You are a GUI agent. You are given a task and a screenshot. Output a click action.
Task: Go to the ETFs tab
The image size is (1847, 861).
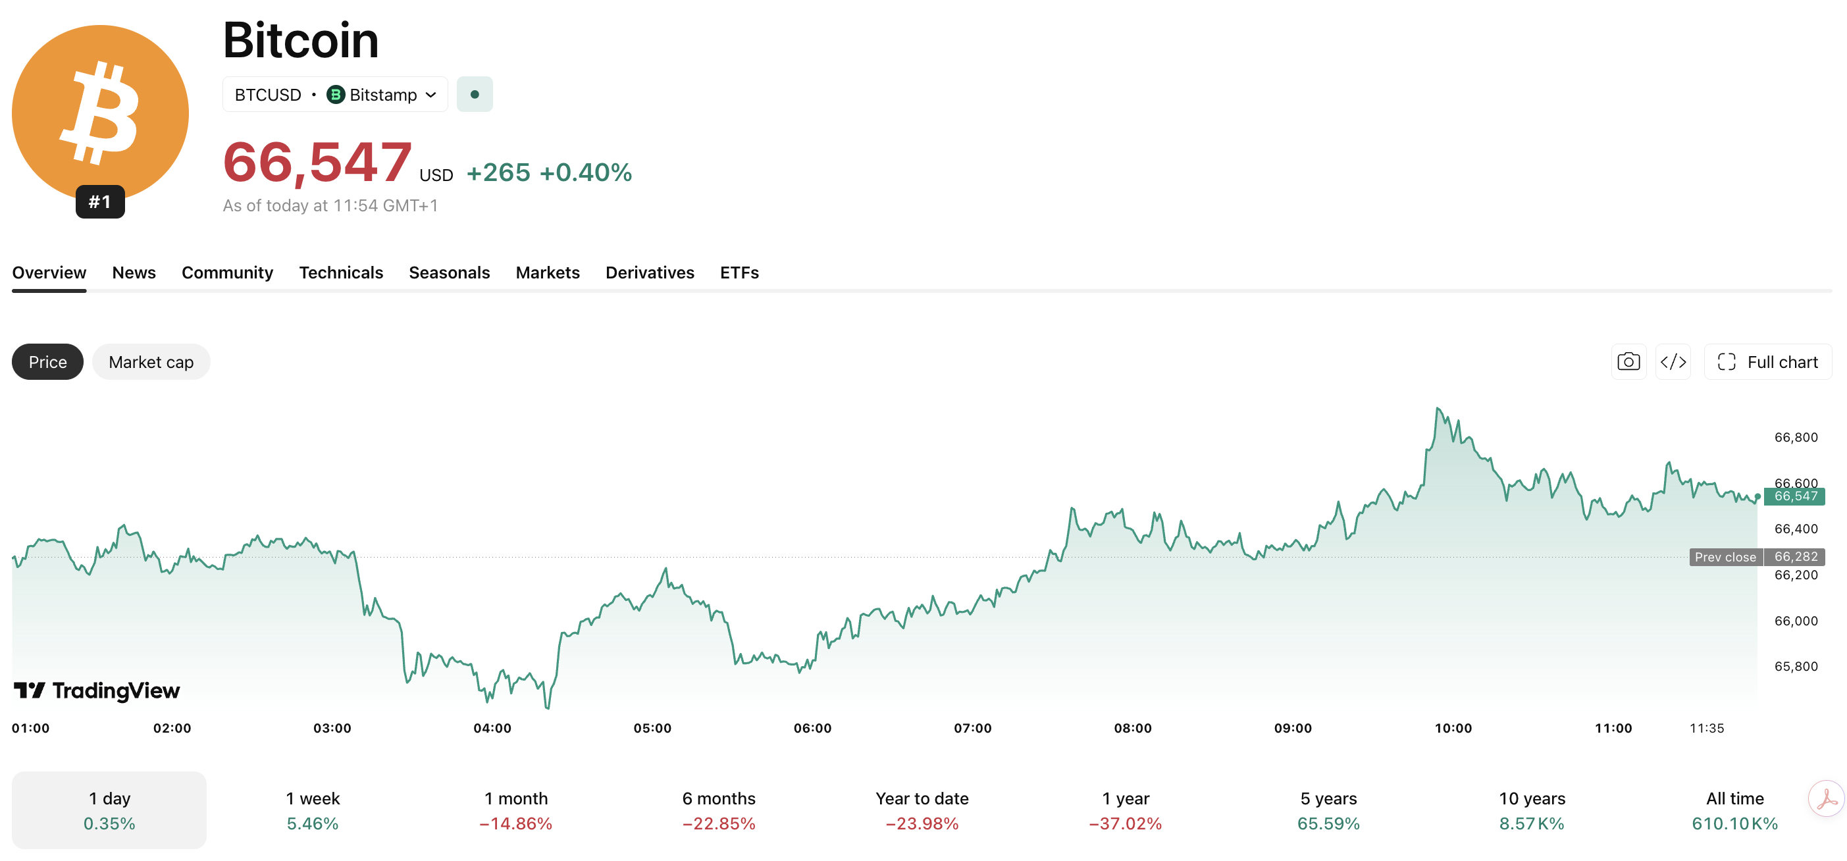click(x=739, y=273)
